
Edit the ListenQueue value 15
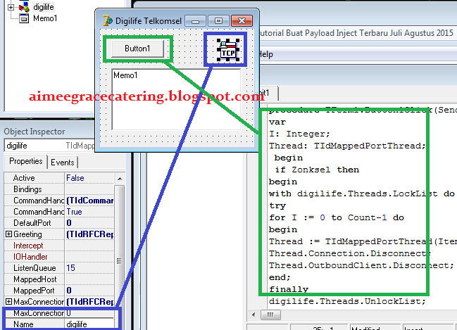click(x=89, y=268)
